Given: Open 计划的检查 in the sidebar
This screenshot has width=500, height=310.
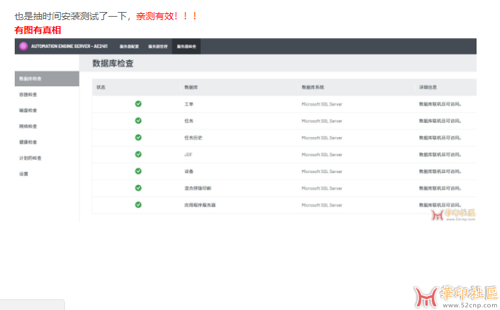Looking at the screenshot, I should (30, 158).
